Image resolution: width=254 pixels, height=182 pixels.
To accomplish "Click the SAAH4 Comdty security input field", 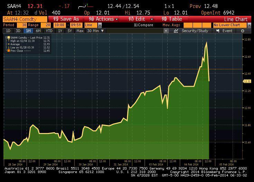I will tap(24, 19).
